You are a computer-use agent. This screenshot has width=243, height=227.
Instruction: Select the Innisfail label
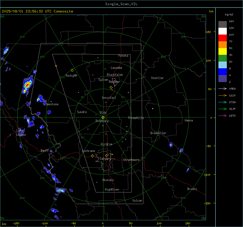pos(109,98)
